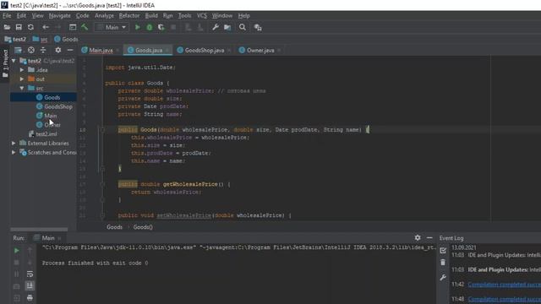
Task: Hide the Project panel with minus icon
Action: coord(70,51)
